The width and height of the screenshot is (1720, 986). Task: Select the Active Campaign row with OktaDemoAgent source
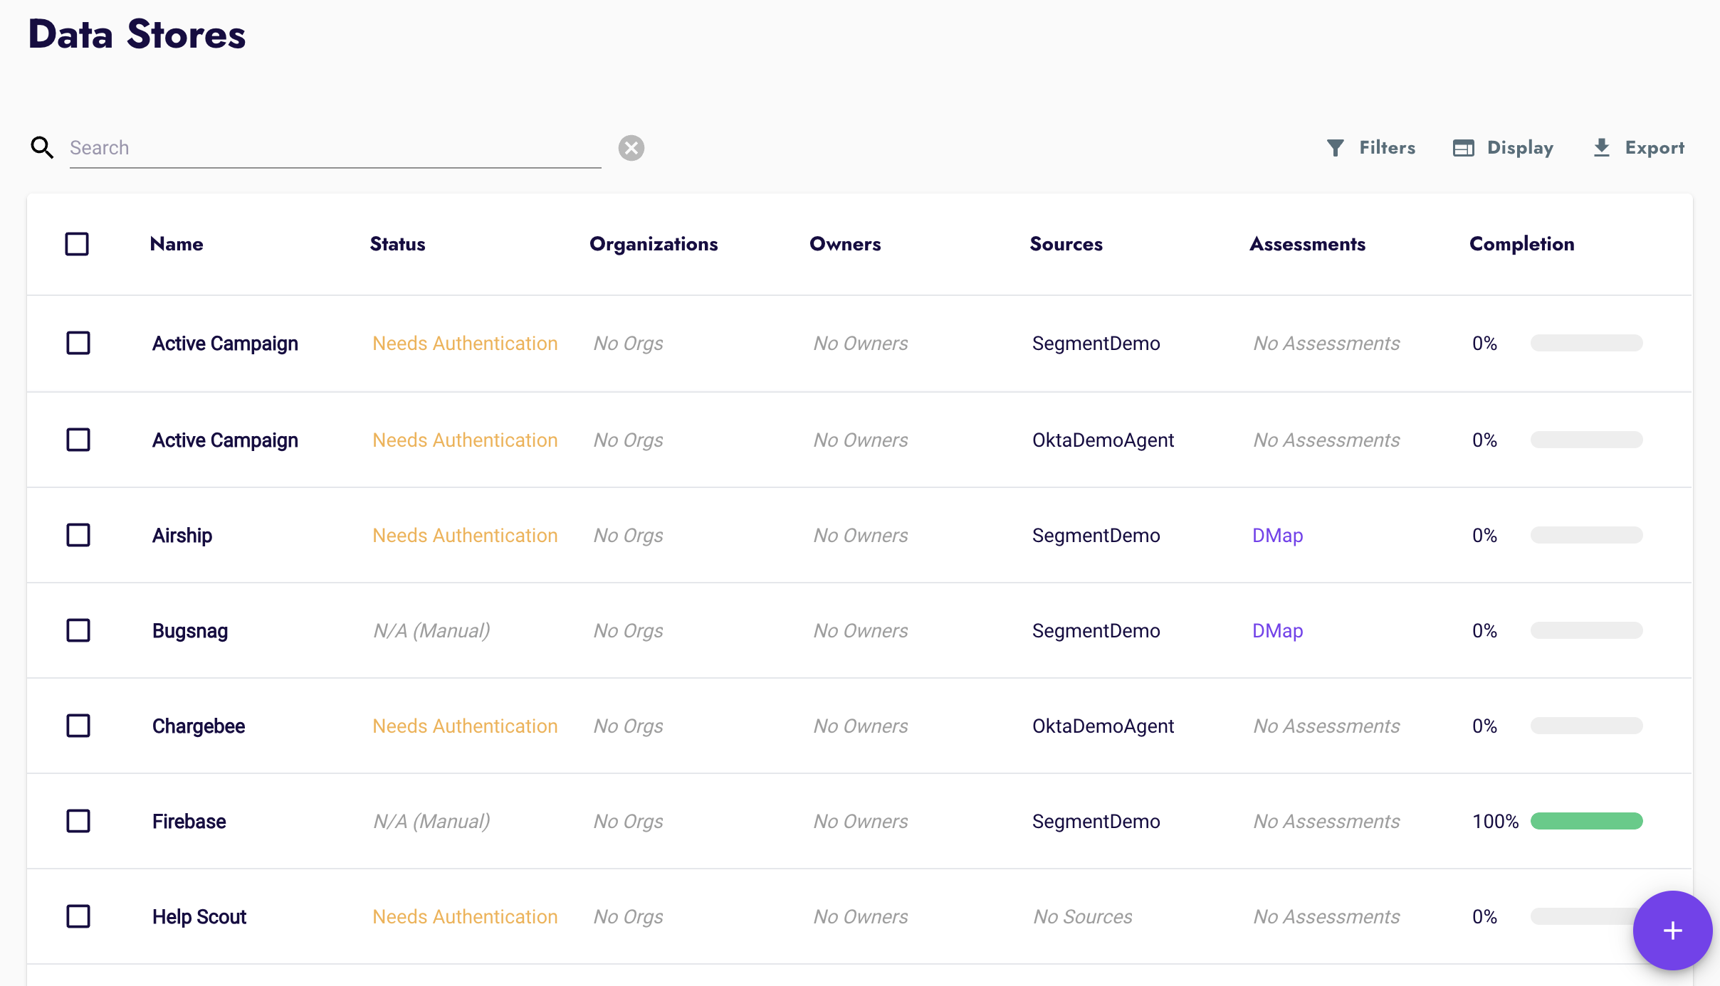[x=78, y=440]
